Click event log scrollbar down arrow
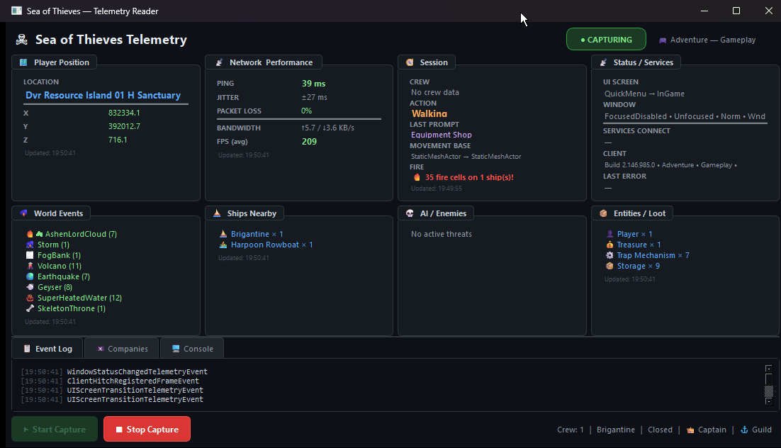781x448 pixels. point(768,401)
